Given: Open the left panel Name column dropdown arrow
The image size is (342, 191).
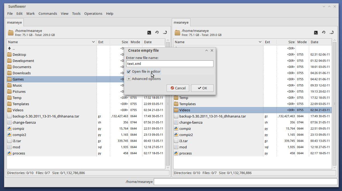Looking at the screenshot, I should (x=93, y=42).
